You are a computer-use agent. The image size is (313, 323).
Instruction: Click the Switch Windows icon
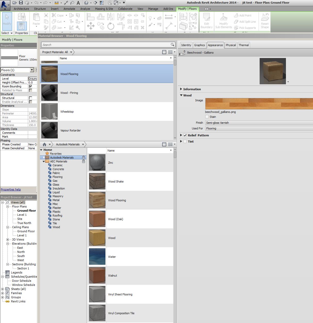116,3
